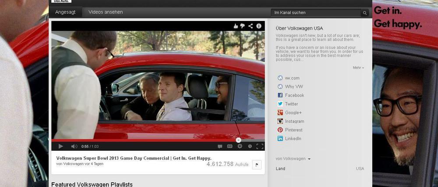This screenshot has height=187, width=438.
Task: Enter fullscreen mode in video player
Action: point(260,146)
